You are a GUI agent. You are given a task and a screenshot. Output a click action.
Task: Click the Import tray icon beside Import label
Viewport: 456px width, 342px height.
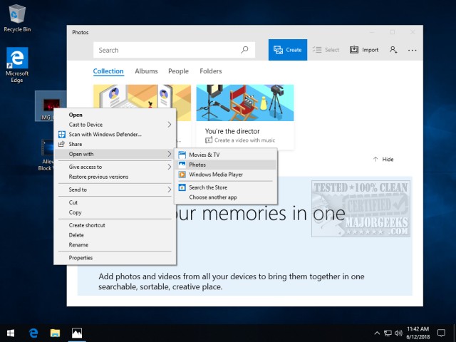[354, 50]
